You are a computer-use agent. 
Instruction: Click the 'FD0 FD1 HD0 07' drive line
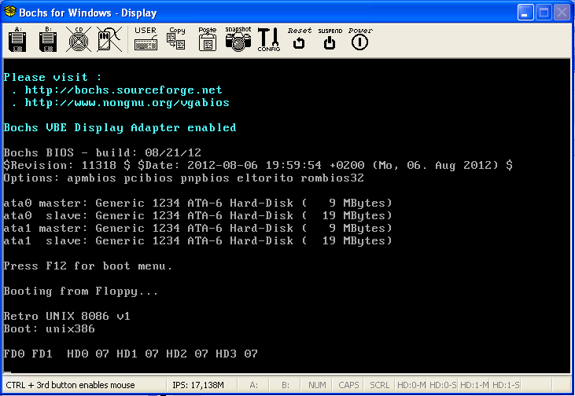click(x=131, y=354)
